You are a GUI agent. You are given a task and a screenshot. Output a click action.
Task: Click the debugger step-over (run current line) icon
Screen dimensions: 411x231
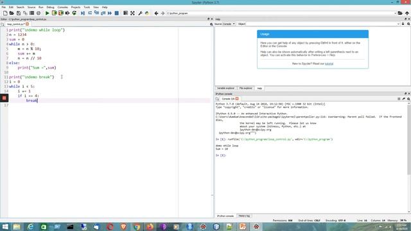click(x=90, y=13)
